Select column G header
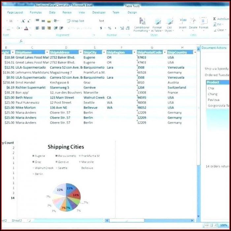This screenshot has width=231, height=231. tap(152, 48)
